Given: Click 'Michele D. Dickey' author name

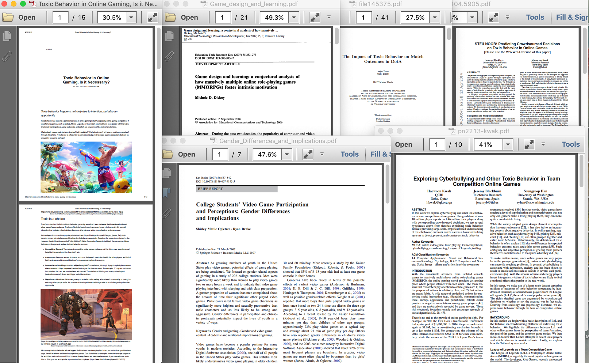Looking at the screenshot, I should (210, 98).
